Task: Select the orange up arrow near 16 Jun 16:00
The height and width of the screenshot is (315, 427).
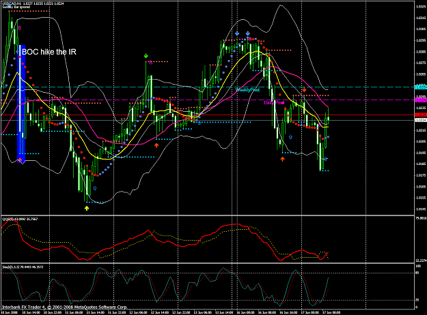Action: (283, 159)
